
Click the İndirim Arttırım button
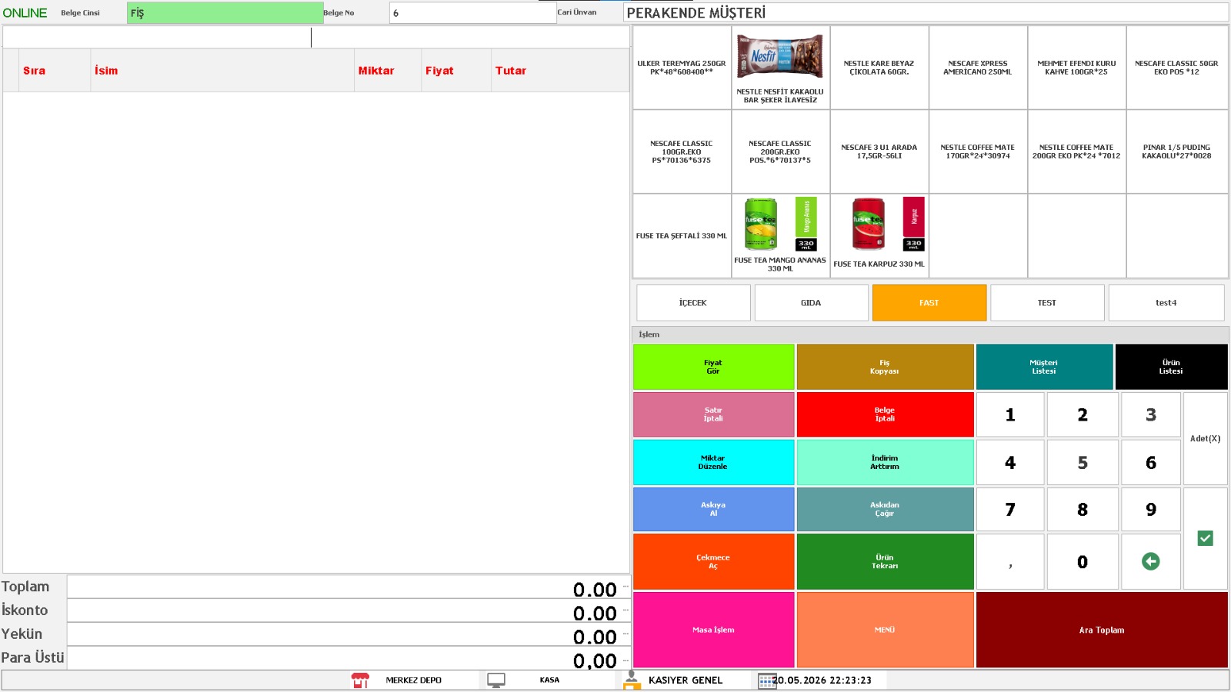point(885,462)
